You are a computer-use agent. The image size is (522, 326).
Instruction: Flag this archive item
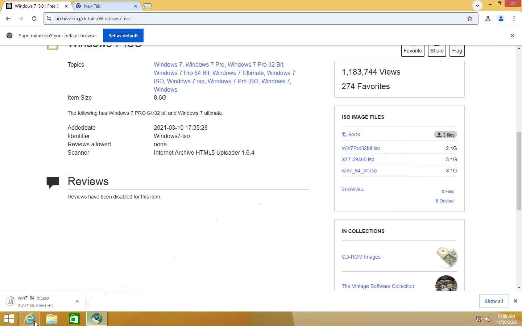point(457,50)
